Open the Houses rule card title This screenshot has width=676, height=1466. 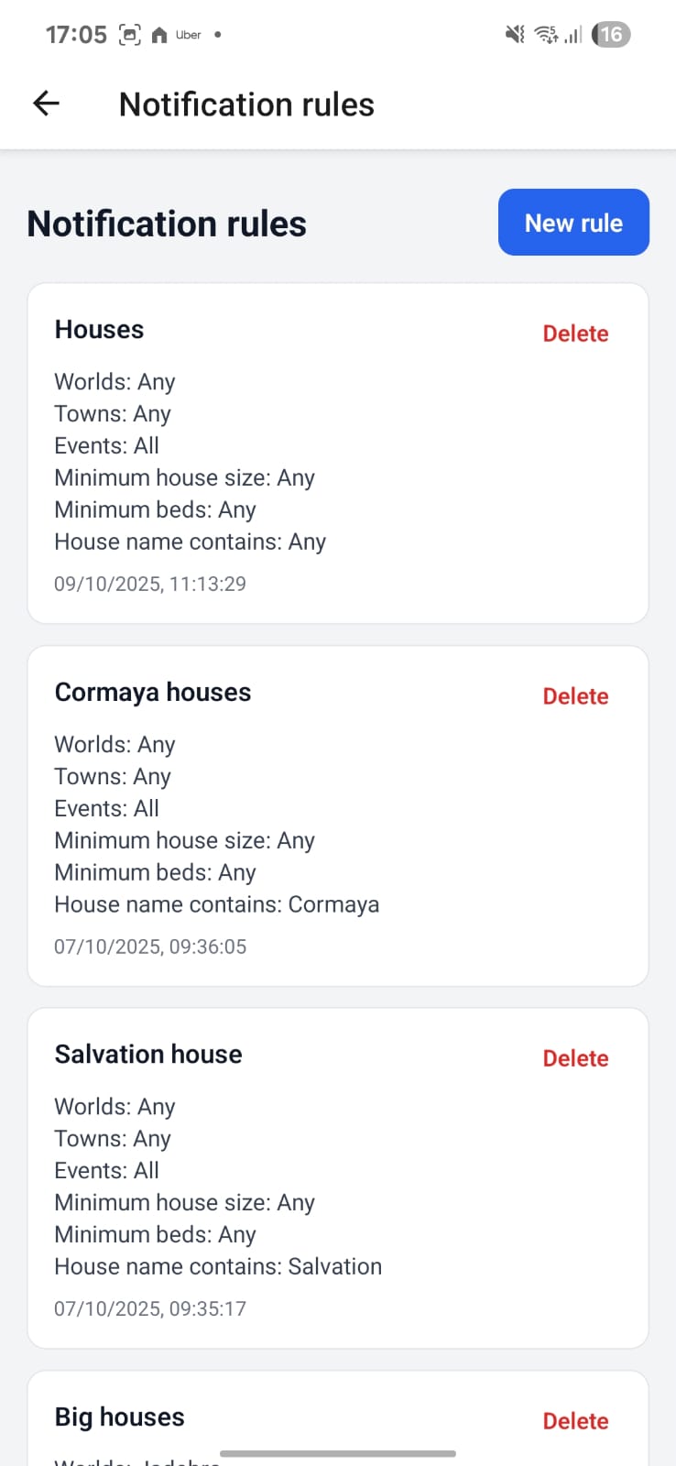pyautogui.click(x=99, y=330)
